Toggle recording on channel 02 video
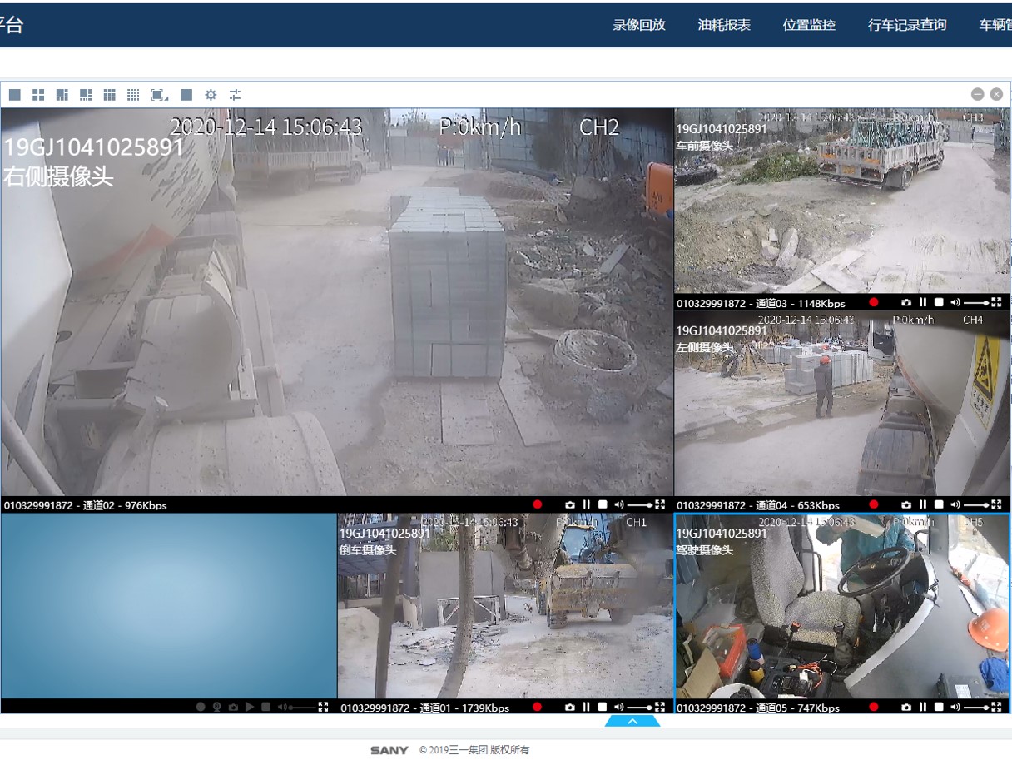Image resolution: width=1012 pixels, height=760 pixels. [x=538, y=504]
